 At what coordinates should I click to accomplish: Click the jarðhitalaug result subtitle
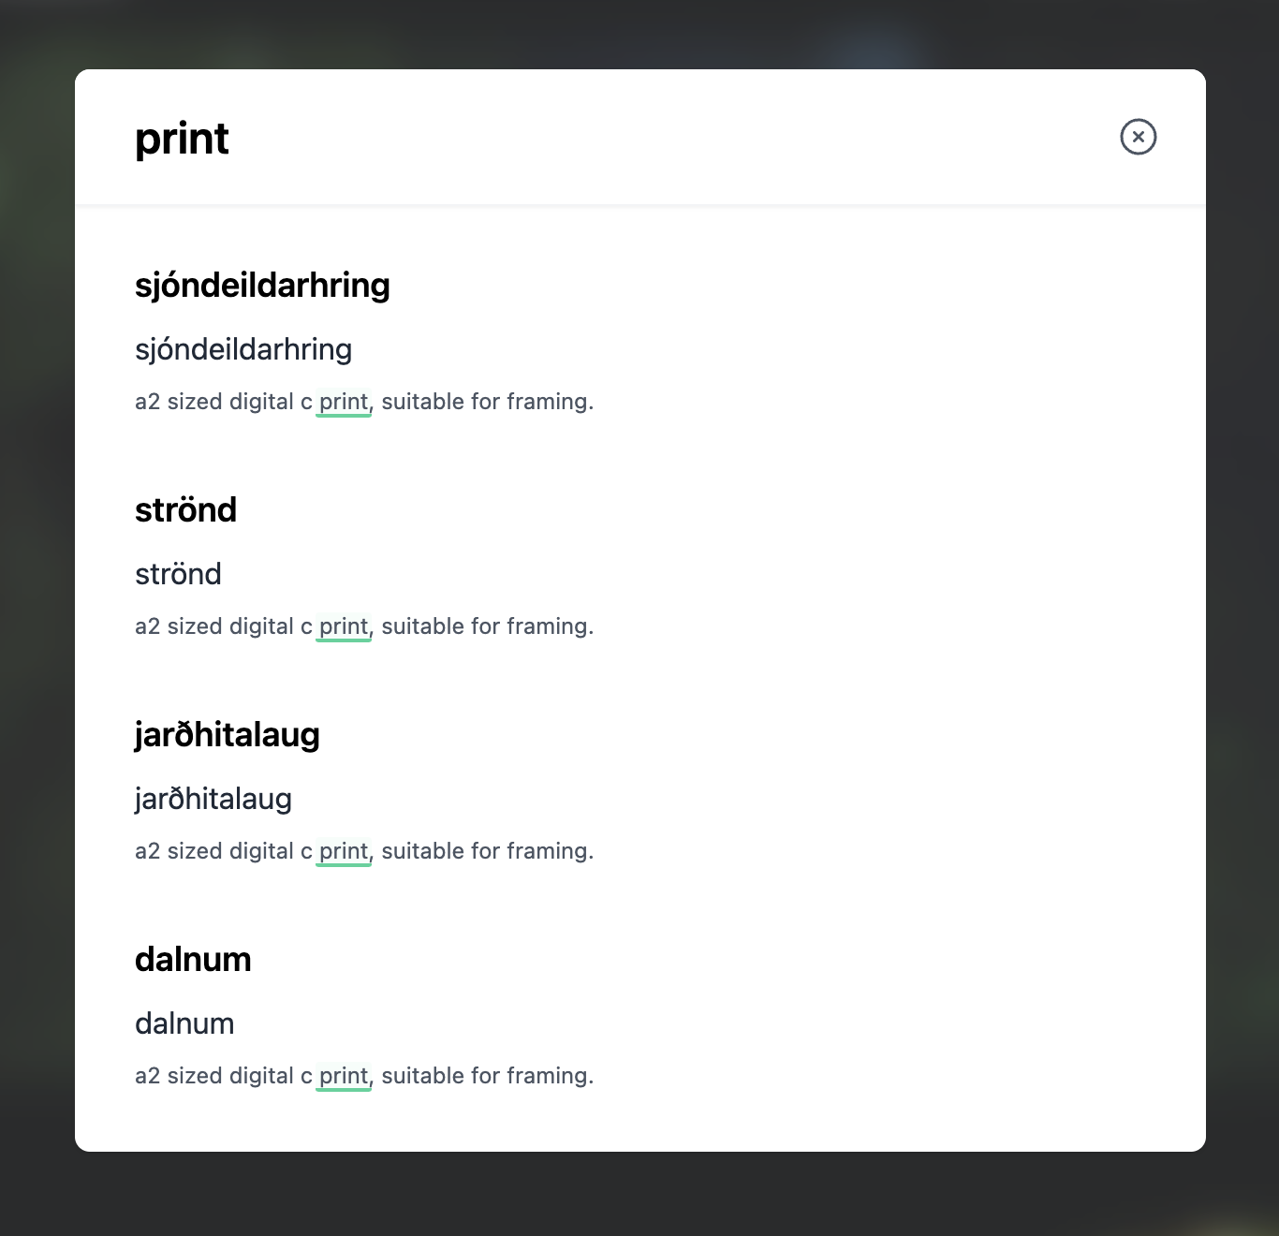pos(213,799)
